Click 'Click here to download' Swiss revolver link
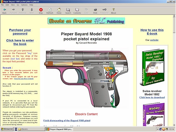The width and height of the screenshot is (176, 132). pos(152,97)
